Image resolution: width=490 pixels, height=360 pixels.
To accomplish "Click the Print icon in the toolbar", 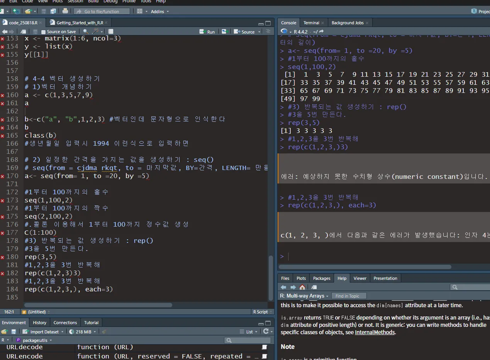I will pos(65,11).
